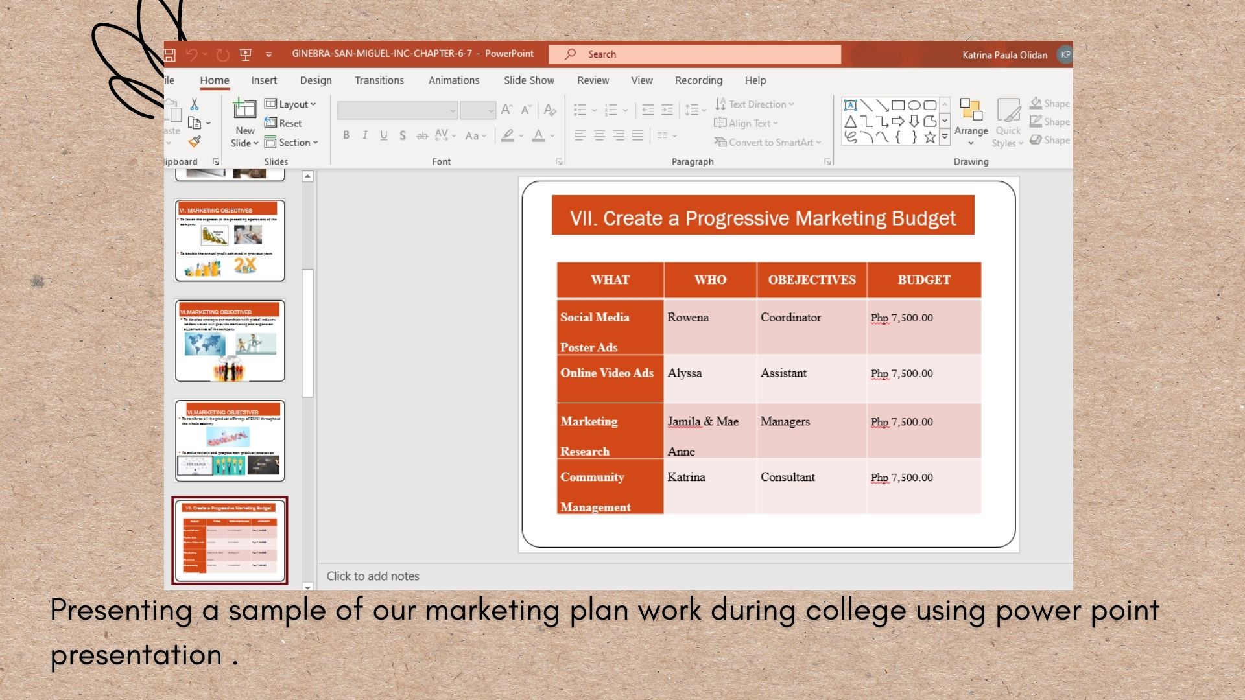Click Convert to SmartArt button

click(768, 143)
